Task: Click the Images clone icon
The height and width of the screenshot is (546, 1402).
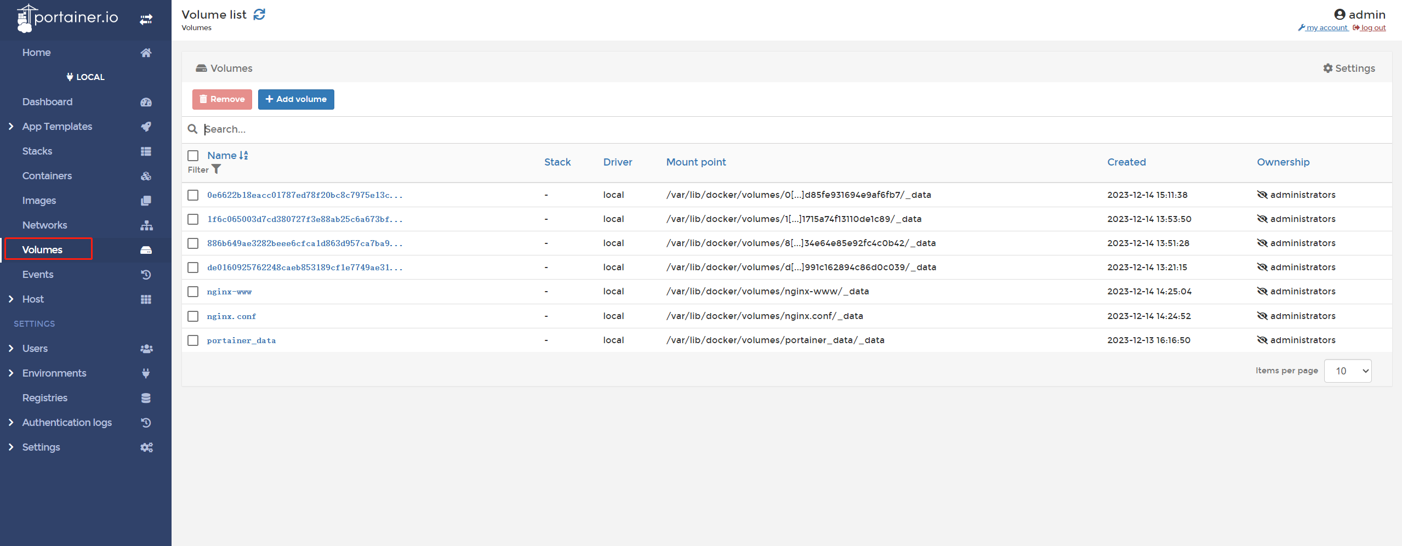Action: (146, 201)
